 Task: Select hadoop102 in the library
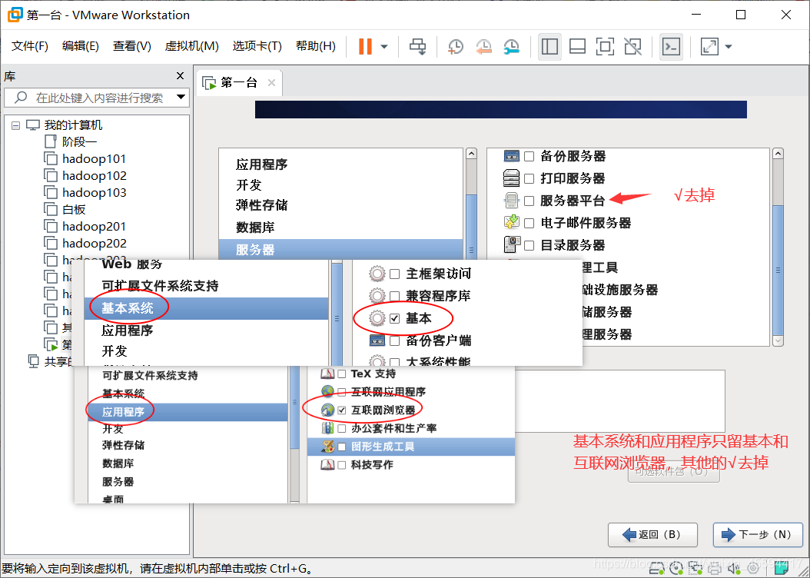tap(94, 175)
